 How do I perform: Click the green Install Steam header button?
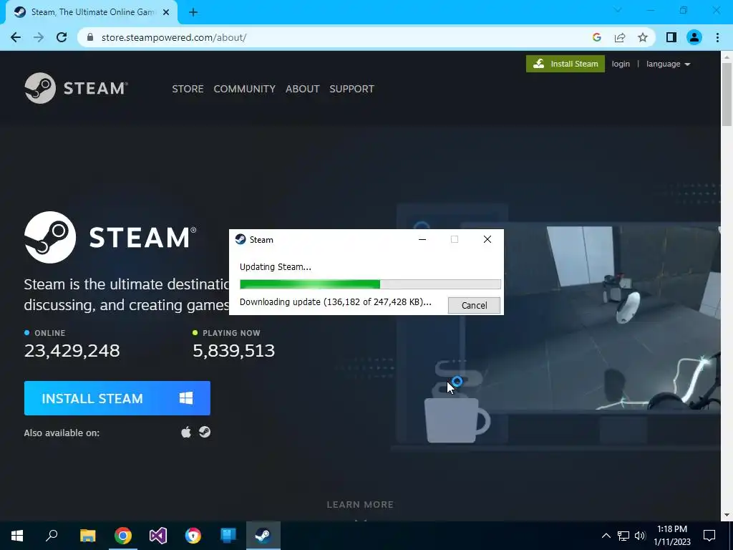pos(565,64)
